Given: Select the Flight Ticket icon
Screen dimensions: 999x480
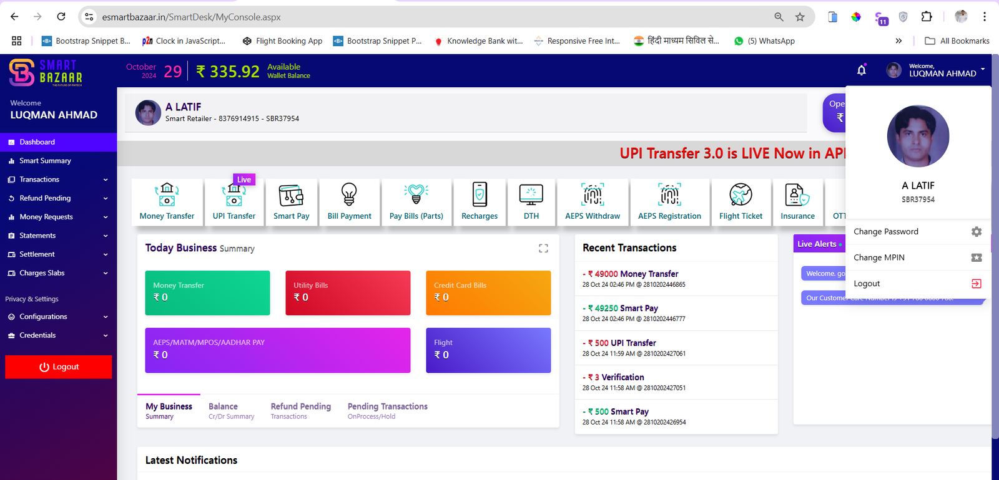Looking at the screenshot, I should click(741, 195).
